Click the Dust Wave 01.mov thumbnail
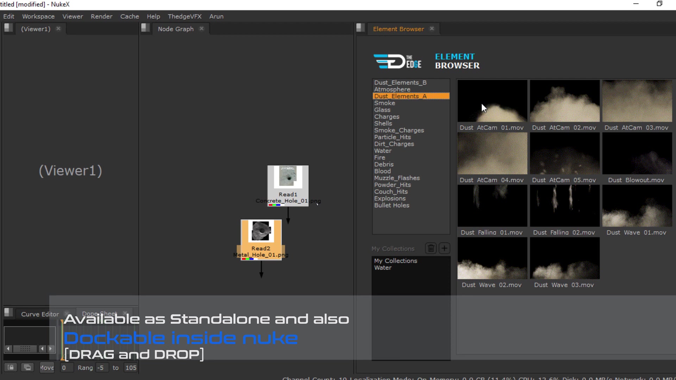 pos(637,206)
